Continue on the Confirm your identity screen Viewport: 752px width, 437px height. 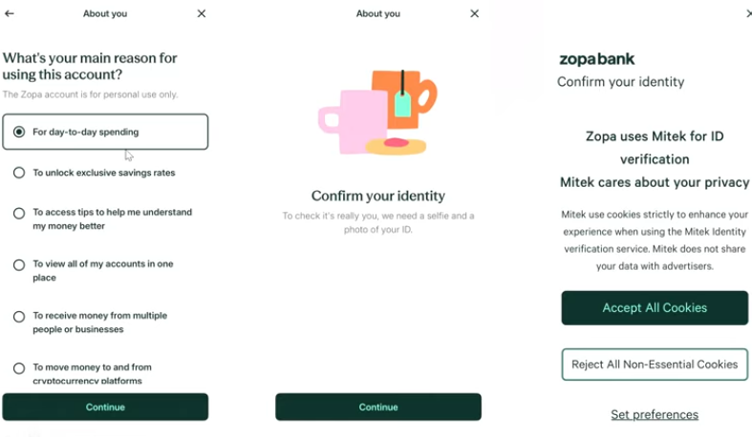tap(378, 406)
